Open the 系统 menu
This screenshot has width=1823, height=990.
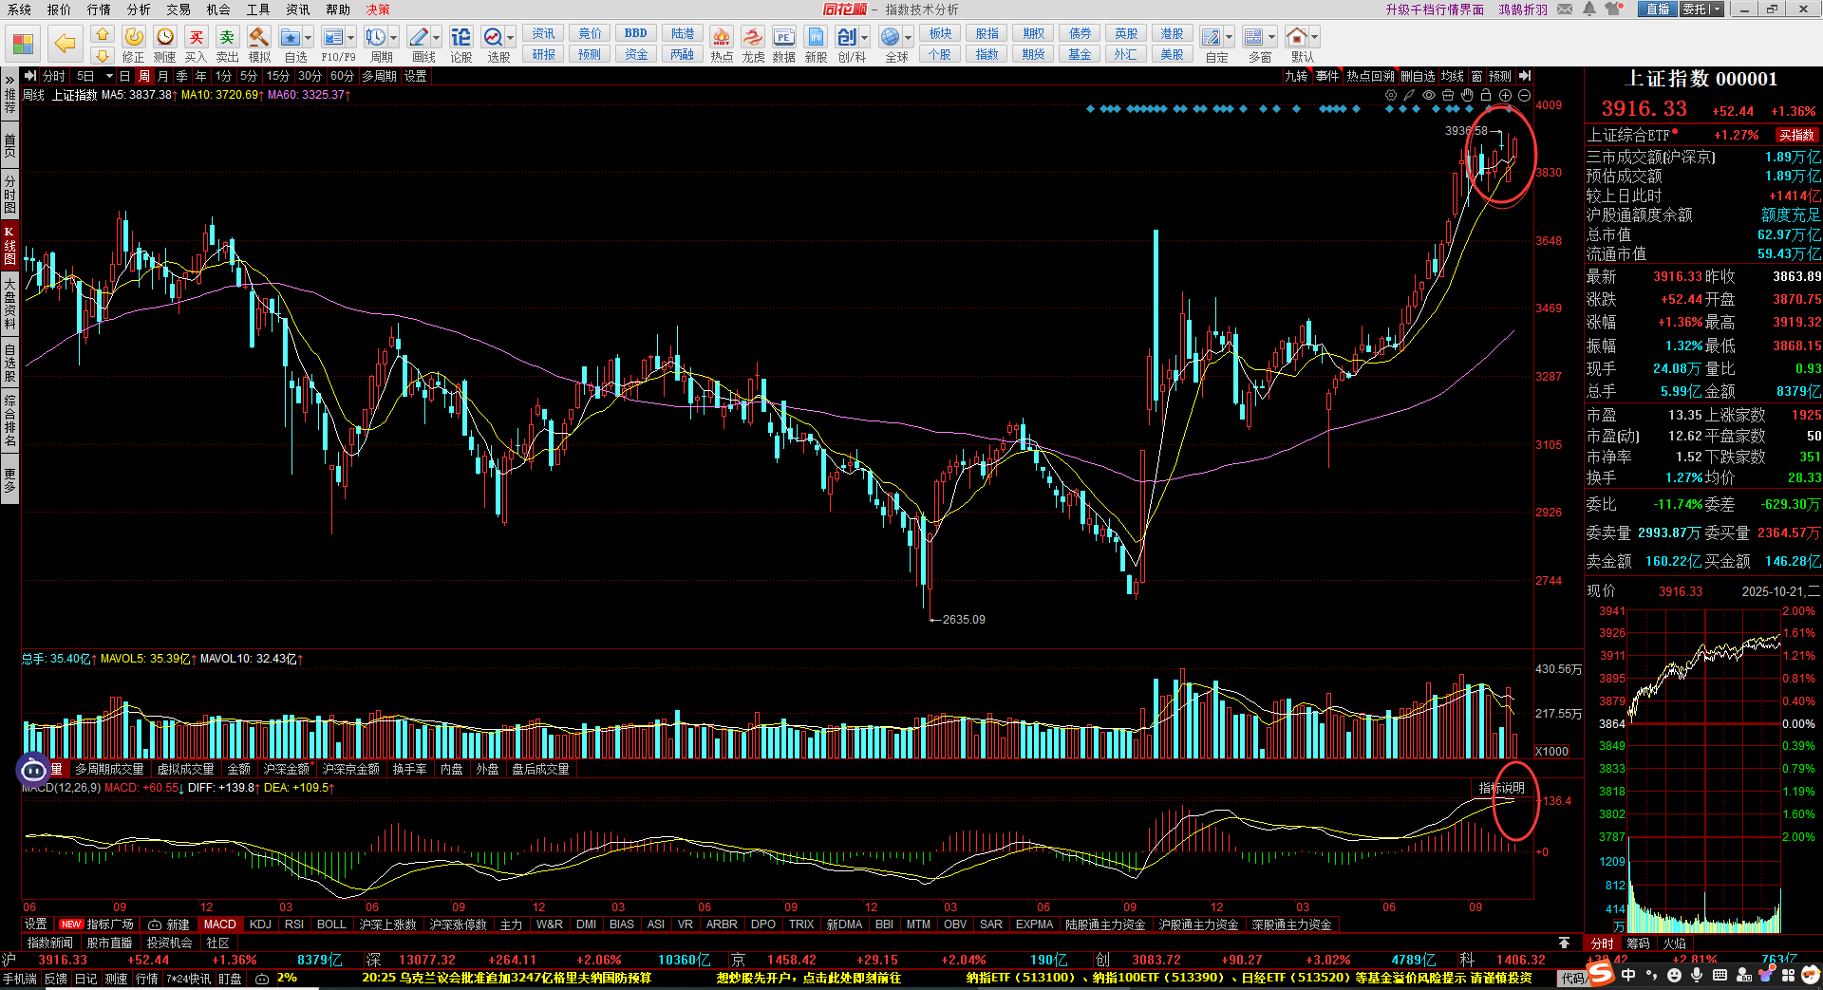point(19,9)
